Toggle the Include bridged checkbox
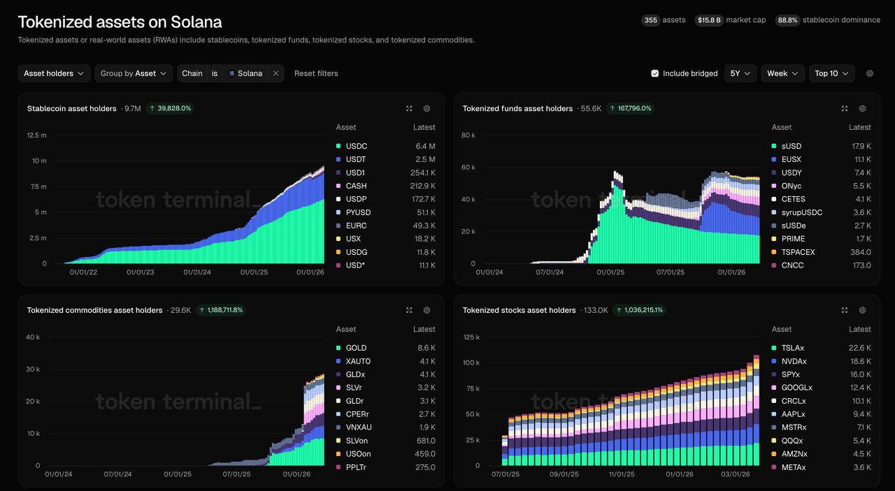 point(655,73)
